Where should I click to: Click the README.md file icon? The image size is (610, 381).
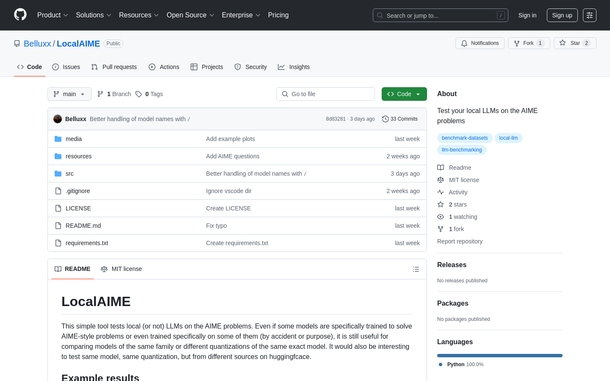[58, 226]
